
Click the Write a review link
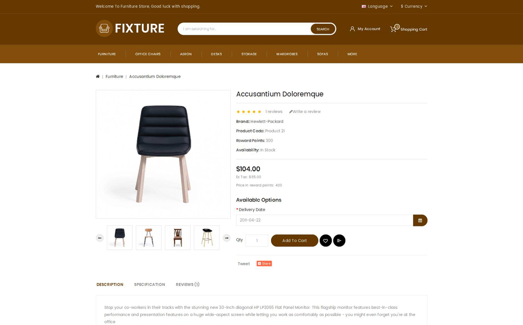coord(305,112)
